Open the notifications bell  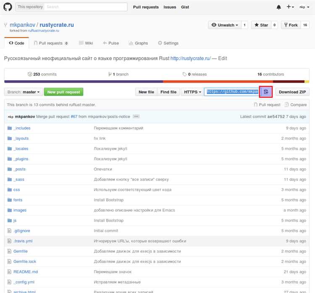pyautogui.click(x=278, y=7)
